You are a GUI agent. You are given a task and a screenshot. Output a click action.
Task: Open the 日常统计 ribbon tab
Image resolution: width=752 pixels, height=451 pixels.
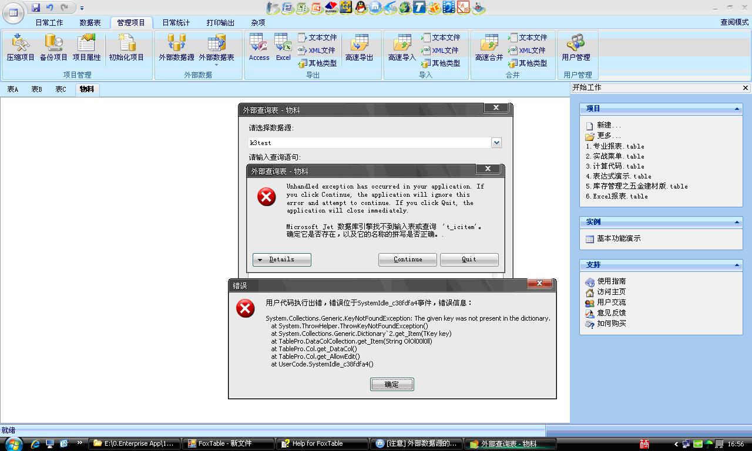176,22
